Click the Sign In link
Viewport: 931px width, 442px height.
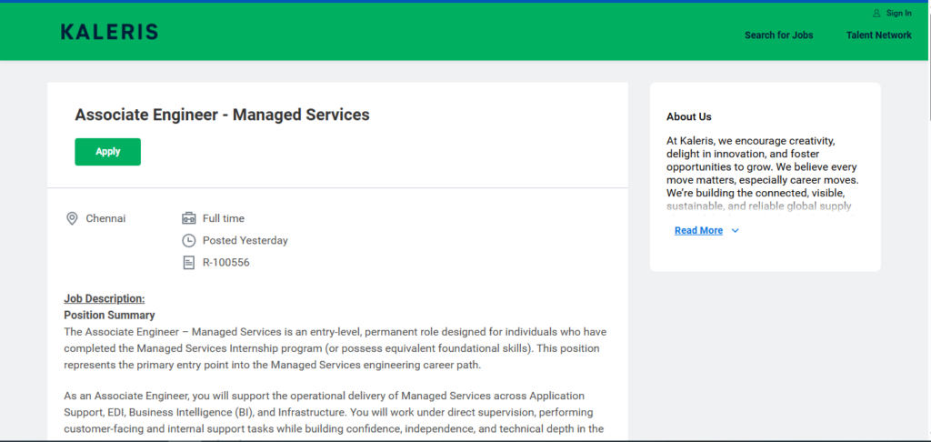pos(899,13)
